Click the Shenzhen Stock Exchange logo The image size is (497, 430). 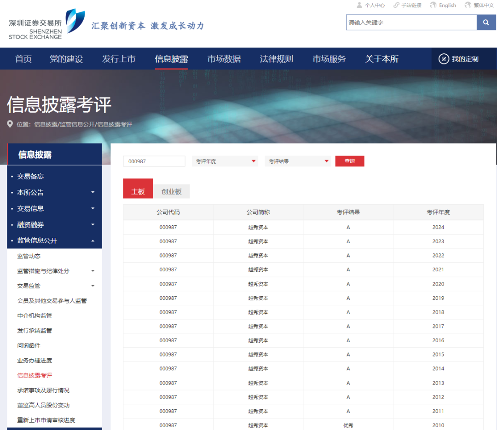(47, 24)
